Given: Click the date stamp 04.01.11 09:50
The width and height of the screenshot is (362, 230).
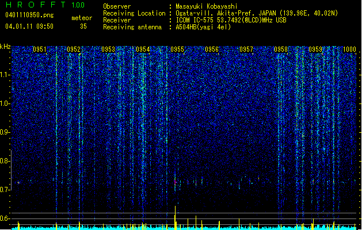Looking at the screenshot, I should point(29,26).
